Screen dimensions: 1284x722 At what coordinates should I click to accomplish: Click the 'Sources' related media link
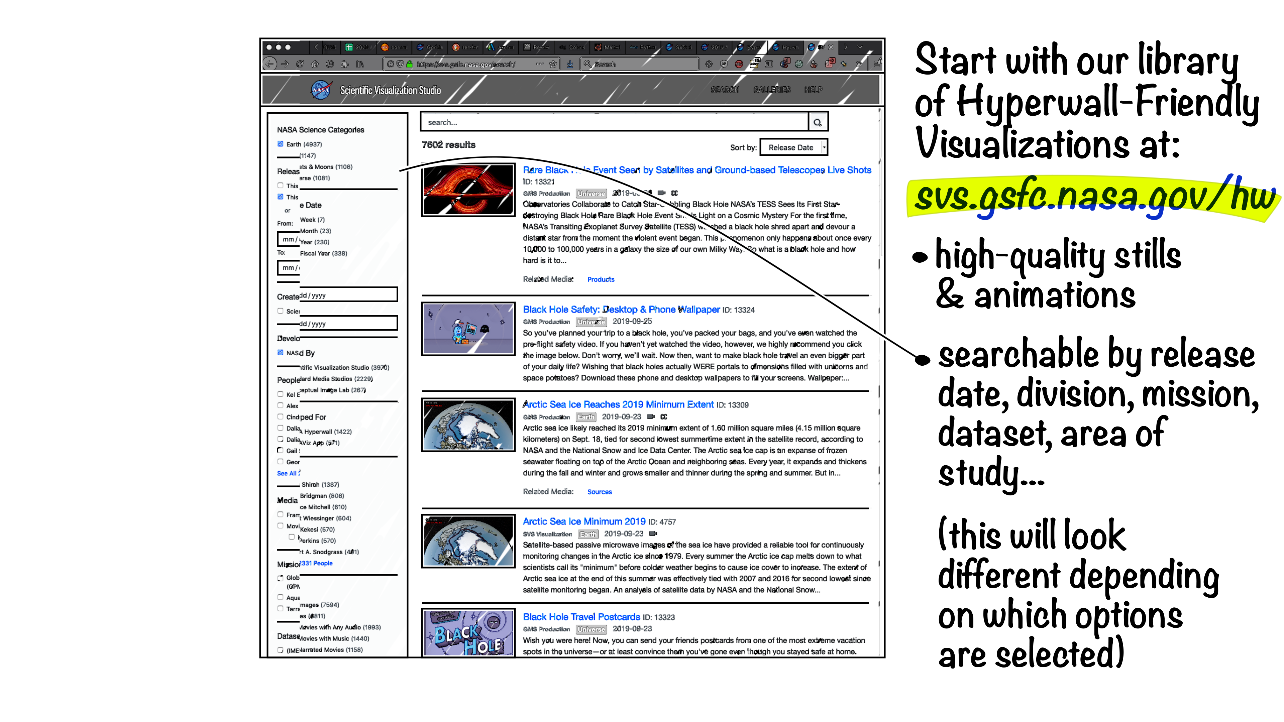coord(599,492)
